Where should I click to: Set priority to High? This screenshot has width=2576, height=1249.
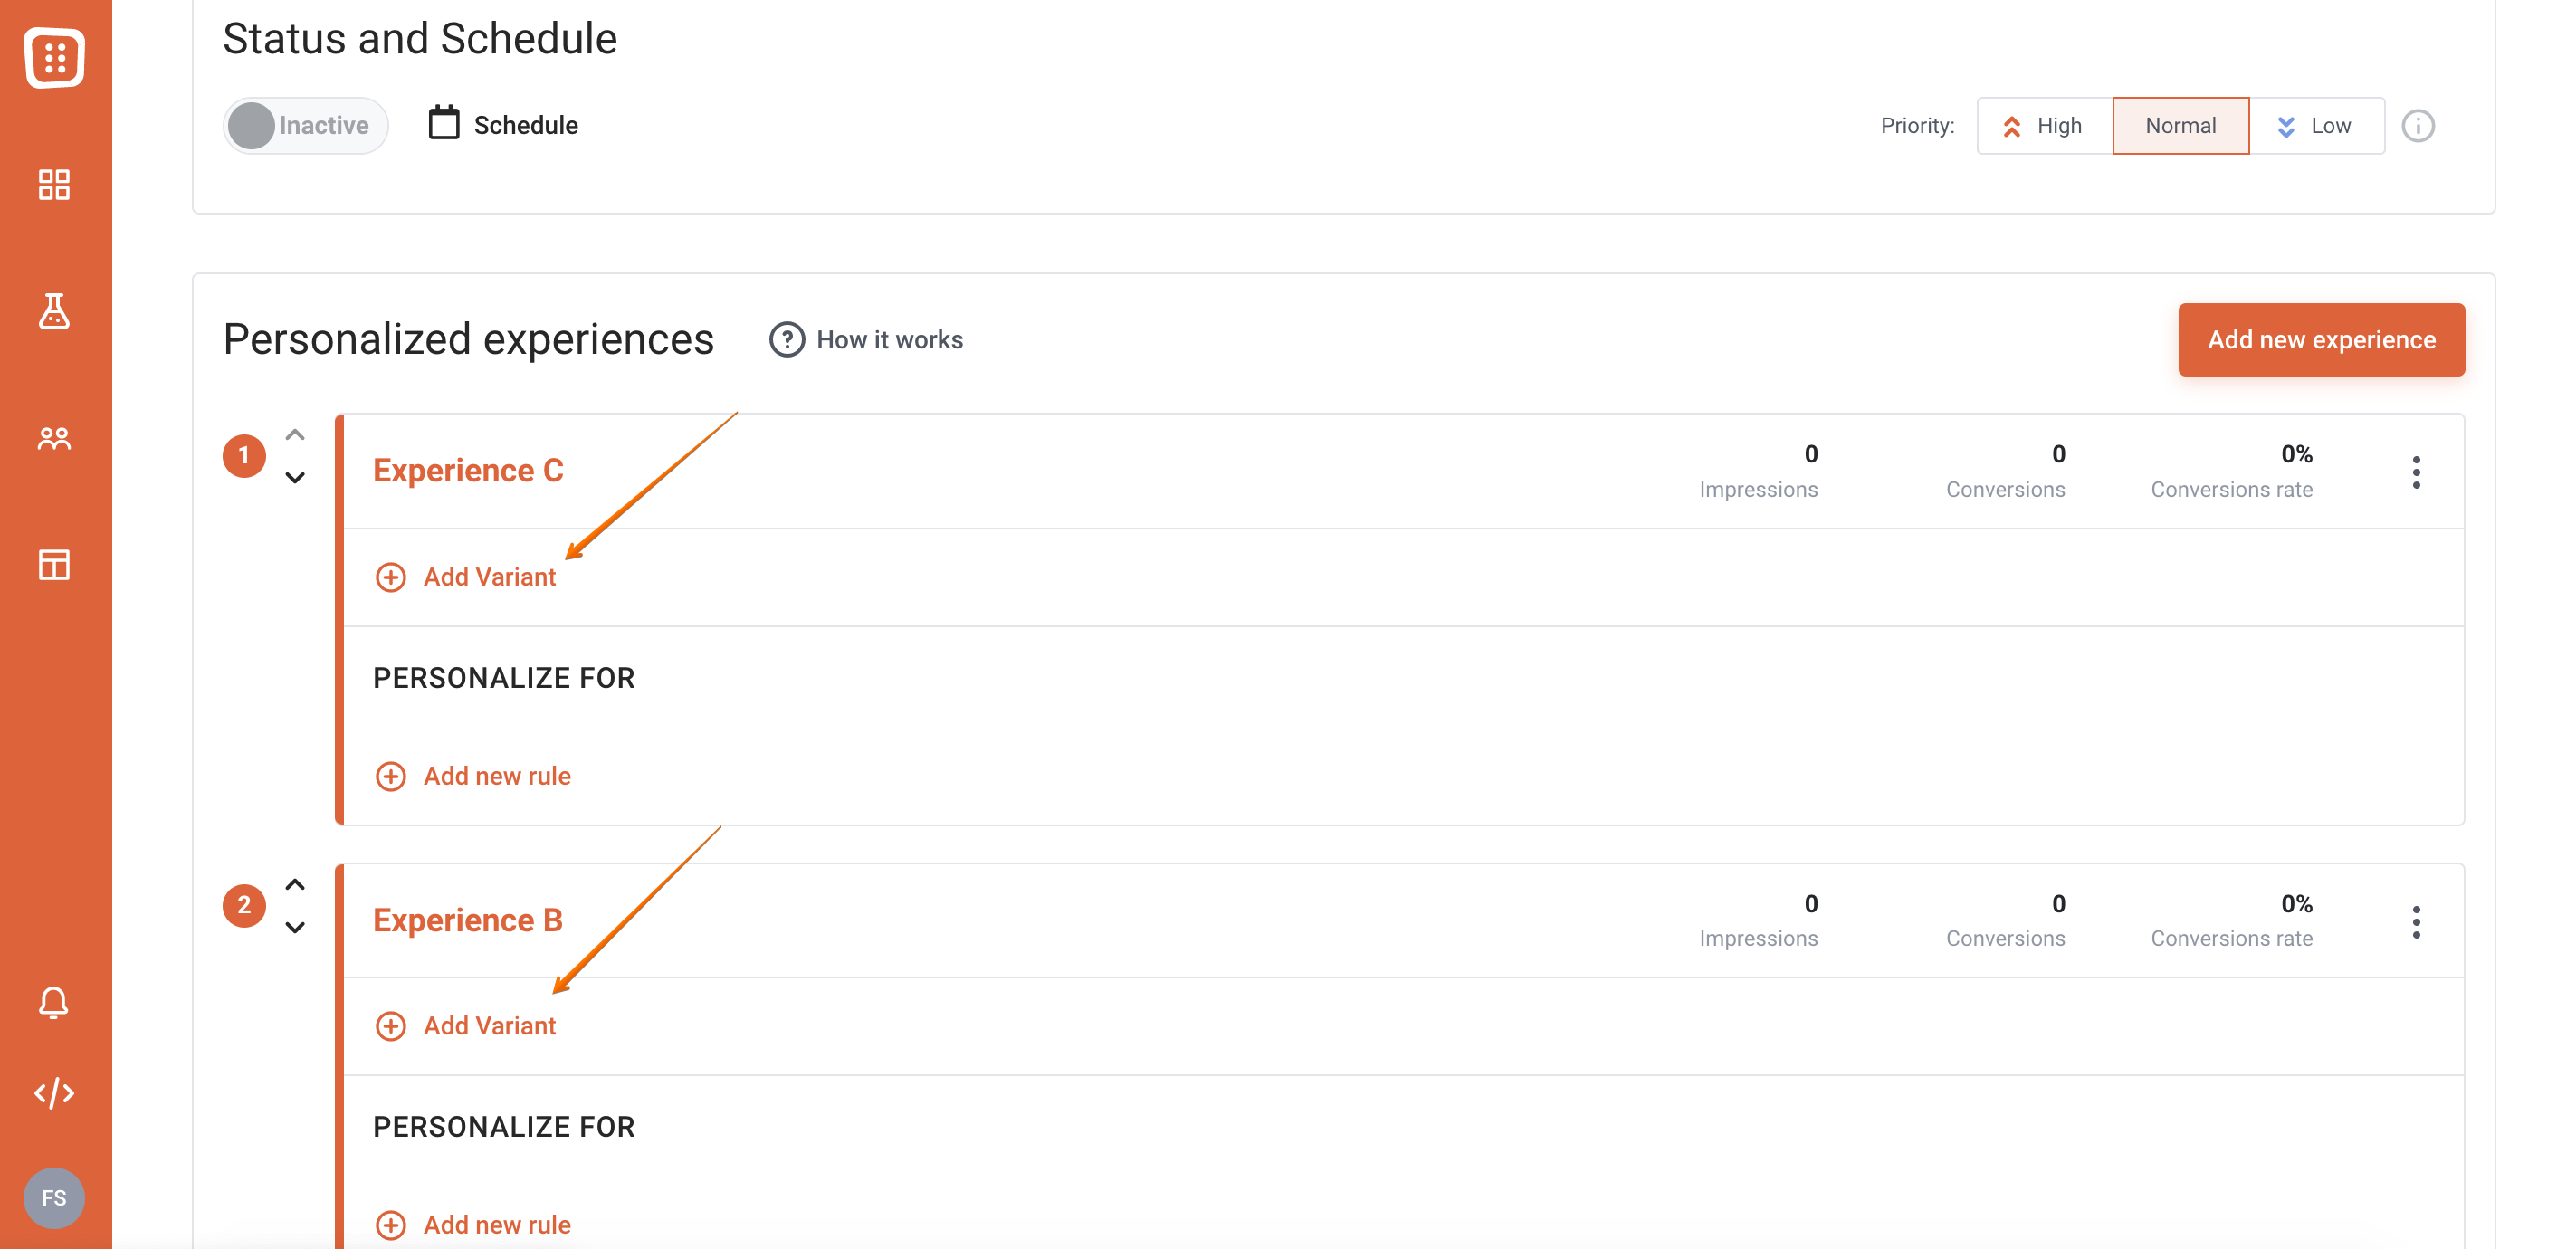click(2044, 126)
